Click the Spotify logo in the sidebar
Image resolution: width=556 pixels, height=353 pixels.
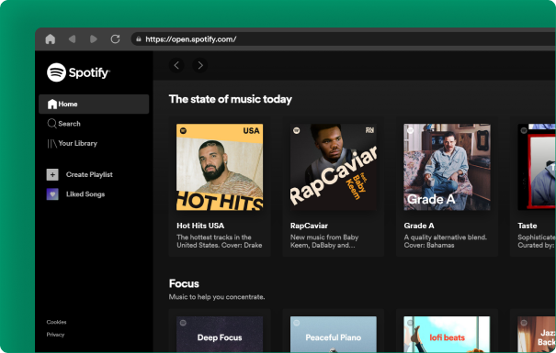(78, 72)
